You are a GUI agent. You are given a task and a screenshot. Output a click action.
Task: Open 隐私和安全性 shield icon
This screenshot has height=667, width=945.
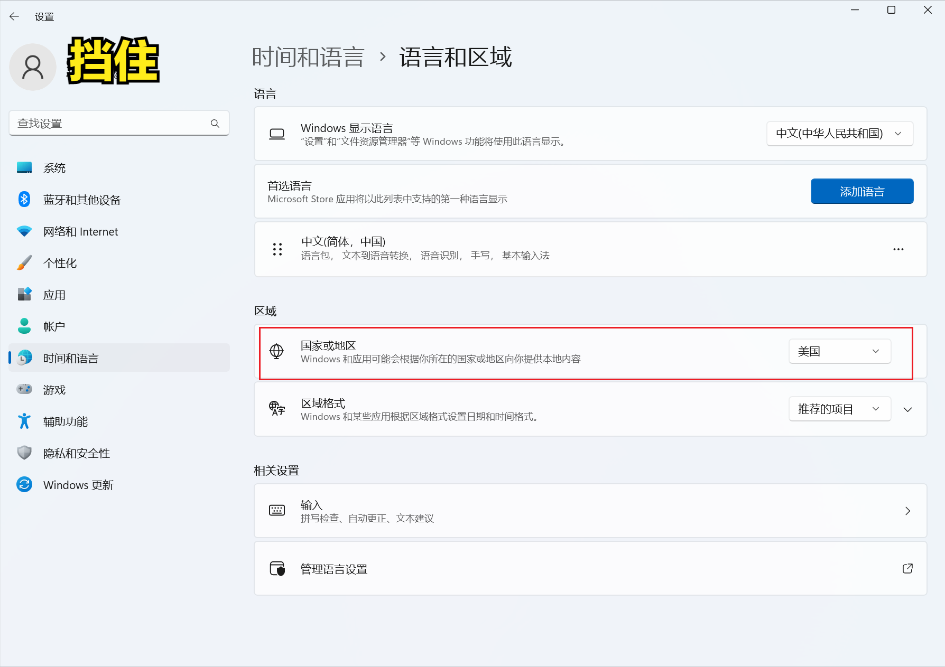[x=24, y=453]
